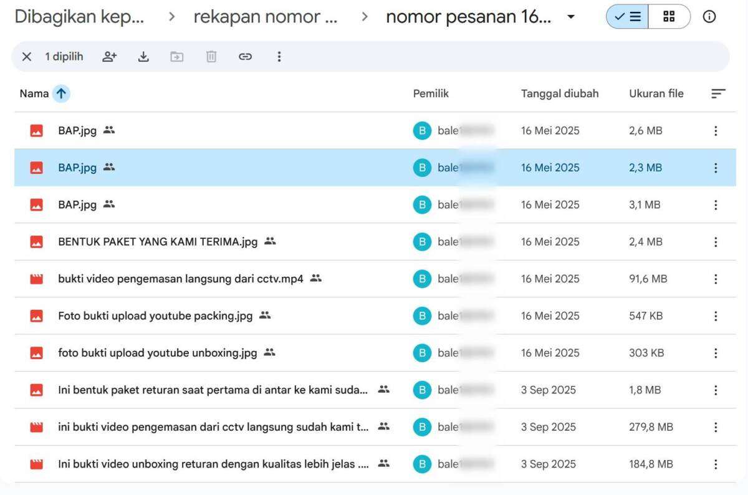This screenshot has height=495, width=748.
Task: Click the share icon in selection toolbar
Action: 110,57
